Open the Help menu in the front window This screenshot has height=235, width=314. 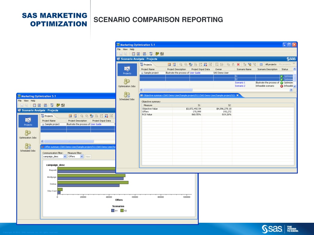pos(132,49)
